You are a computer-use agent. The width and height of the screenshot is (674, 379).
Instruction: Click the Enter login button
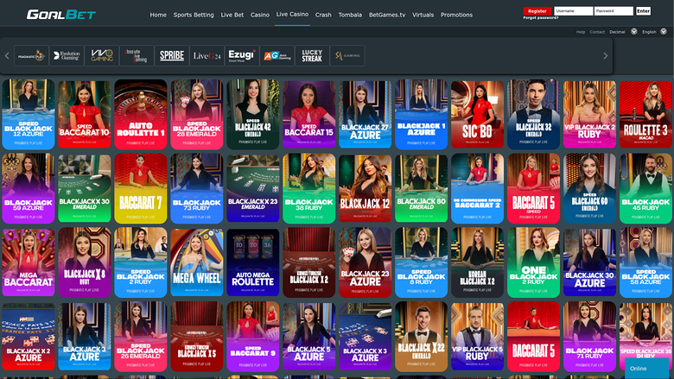[x=643, y=11]
